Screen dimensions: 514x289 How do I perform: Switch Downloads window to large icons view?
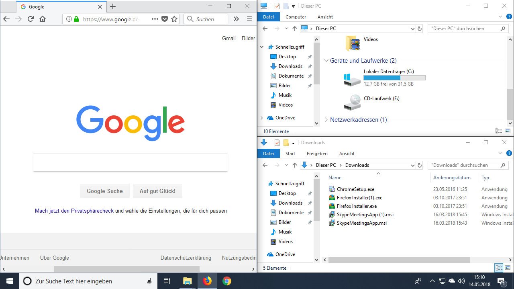(x=508, y=268)
